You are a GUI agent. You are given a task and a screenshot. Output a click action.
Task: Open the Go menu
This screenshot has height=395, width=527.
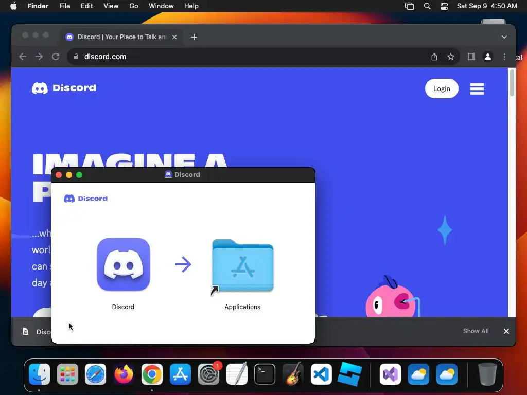134,6
